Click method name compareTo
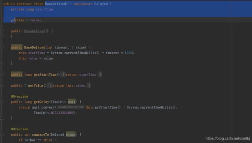Viewport: 252px width, 143px height. (x=40, y=134)
